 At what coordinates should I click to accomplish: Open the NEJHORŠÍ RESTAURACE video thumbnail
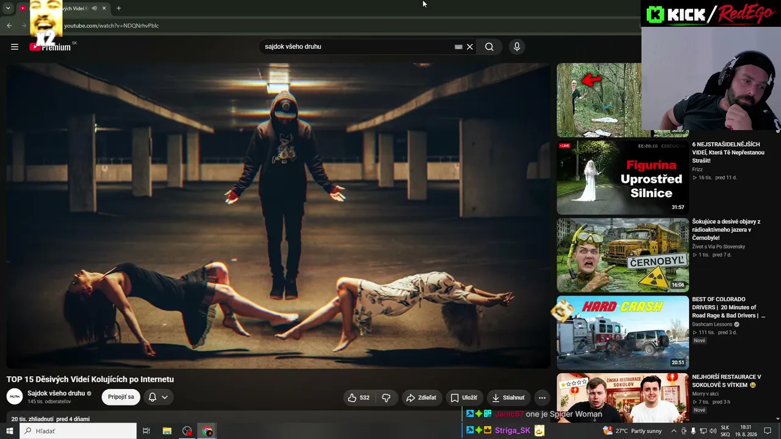(x=622, y=398)
